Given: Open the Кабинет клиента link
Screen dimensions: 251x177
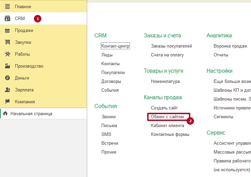Looking at the screenshot, I should (167, 125).
